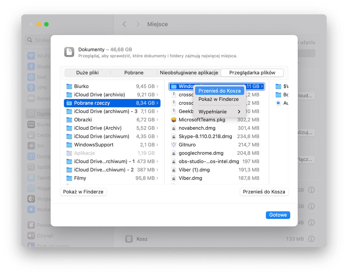This screenshot has height=275, width=348.
Task: Select the Biurko folder icon
Action: [x=69, y=86]
